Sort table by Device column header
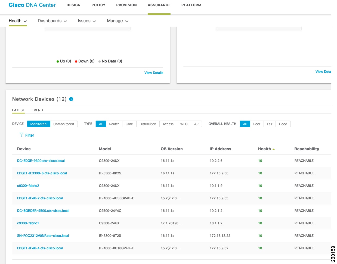This screenshot has width=337, height=264. click(x=24, y=149)
